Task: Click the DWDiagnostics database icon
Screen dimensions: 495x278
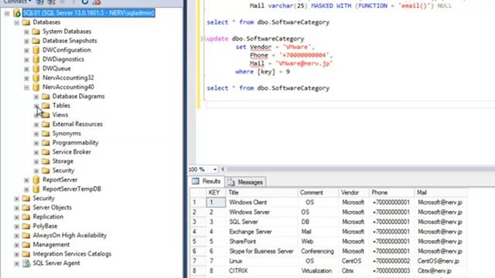Action: point(36,59)
